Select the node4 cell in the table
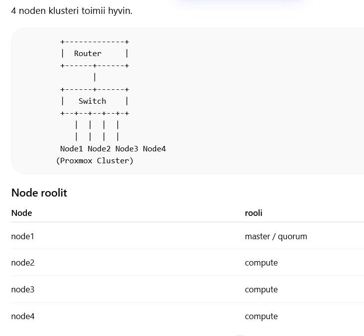 pos(23,316)
